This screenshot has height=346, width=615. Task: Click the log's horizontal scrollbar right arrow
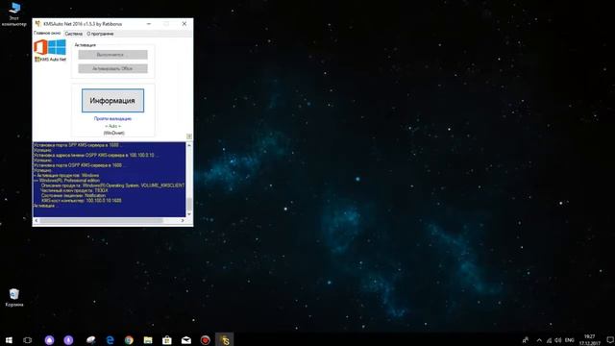[x=183, y=220]
